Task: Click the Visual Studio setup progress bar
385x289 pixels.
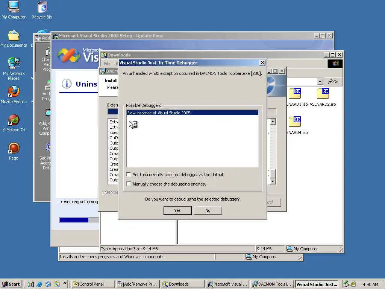Action: pos(79,220)
